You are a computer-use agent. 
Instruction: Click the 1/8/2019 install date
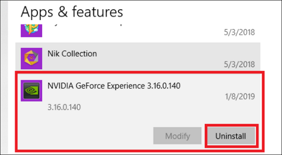coord(240,97)
